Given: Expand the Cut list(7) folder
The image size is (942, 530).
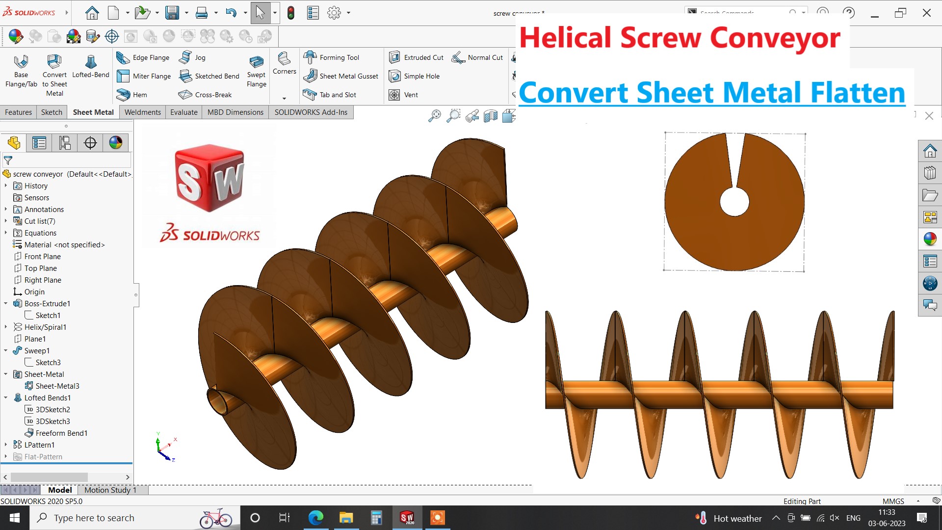Looking at the screenshot, I should [x=6, y=221].
